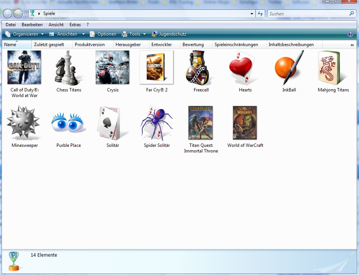Click the Optionen toolbar button

coord(103,34)
